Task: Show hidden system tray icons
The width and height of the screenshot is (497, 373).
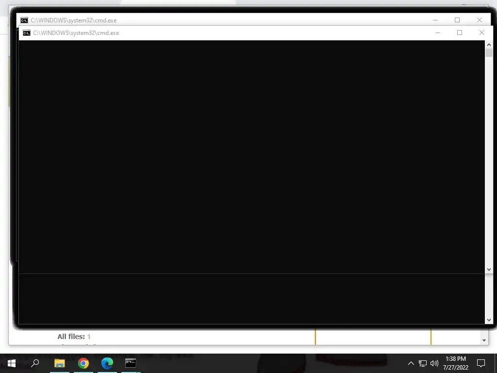Action: 411,363
